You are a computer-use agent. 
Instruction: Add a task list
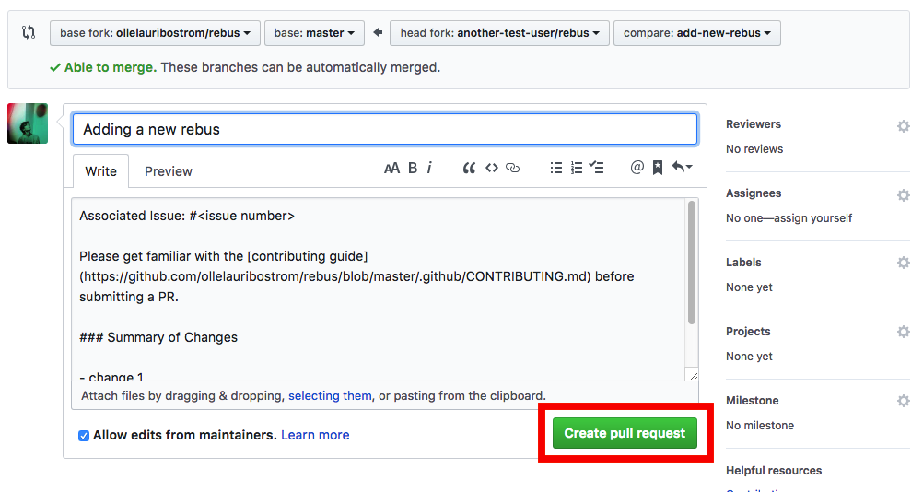coord(596,168)
